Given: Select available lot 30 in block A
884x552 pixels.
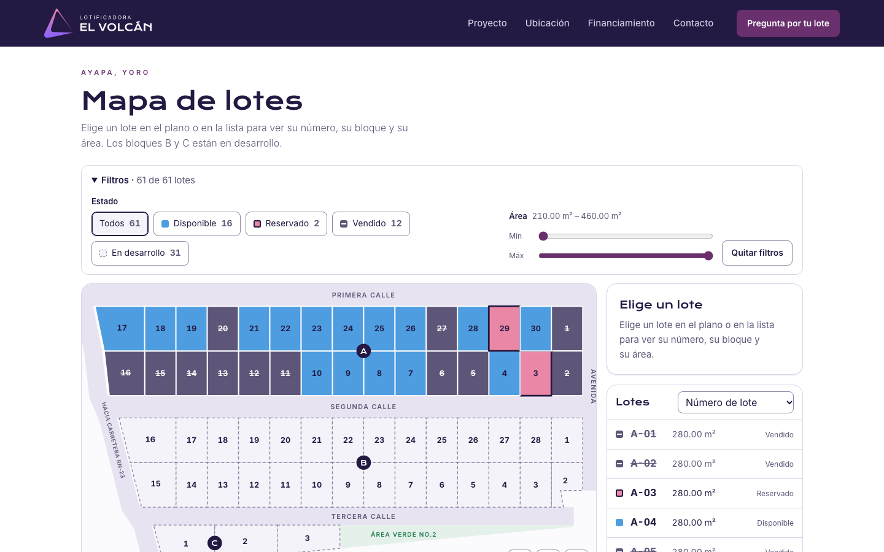Looking at the screenshot, I should 535,329.
